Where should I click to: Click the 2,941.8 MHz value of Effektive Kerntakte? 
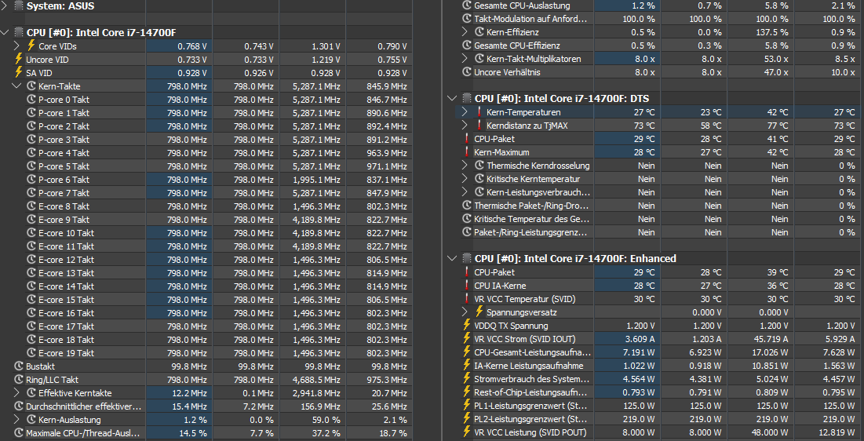coord(317,393)
